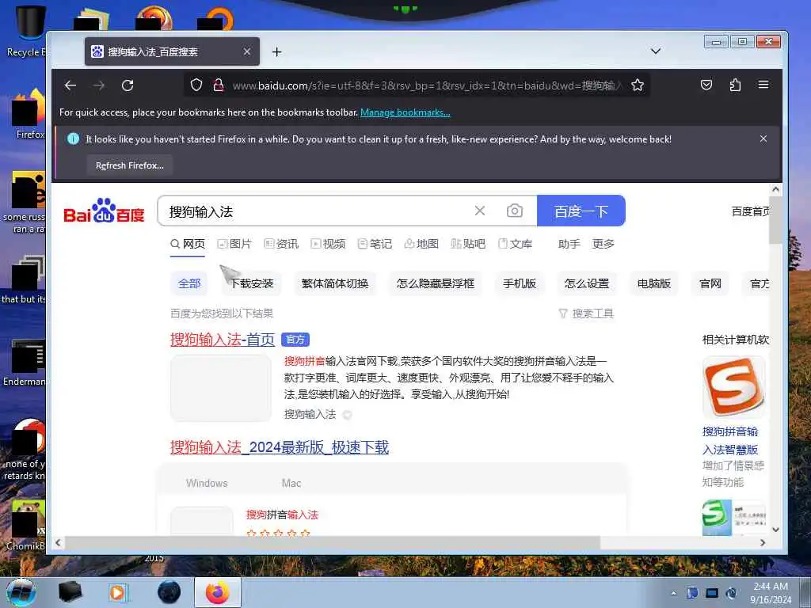Open 搜狗输入法_2024最新版_极速下载 result link
The width and height of the screenshot is (811, 608).
[x=280, y=447]
